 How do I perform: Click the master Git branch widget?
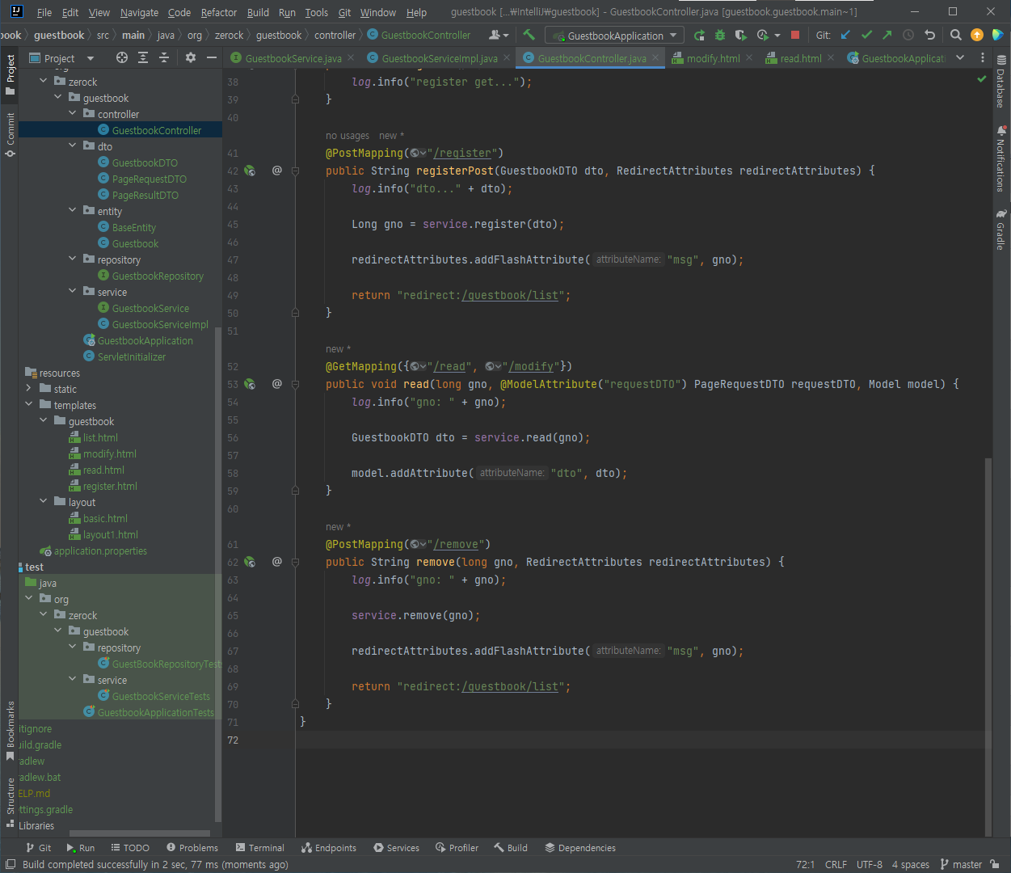tap(961, 864)
